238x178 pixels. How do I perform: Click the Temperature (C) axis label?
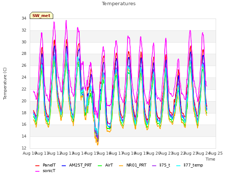[x=5, y=83]
